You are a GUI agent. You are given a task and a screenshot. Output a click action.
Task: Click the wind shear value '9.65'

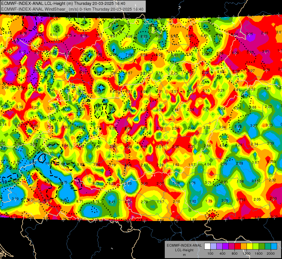click(x=113, y=128)
